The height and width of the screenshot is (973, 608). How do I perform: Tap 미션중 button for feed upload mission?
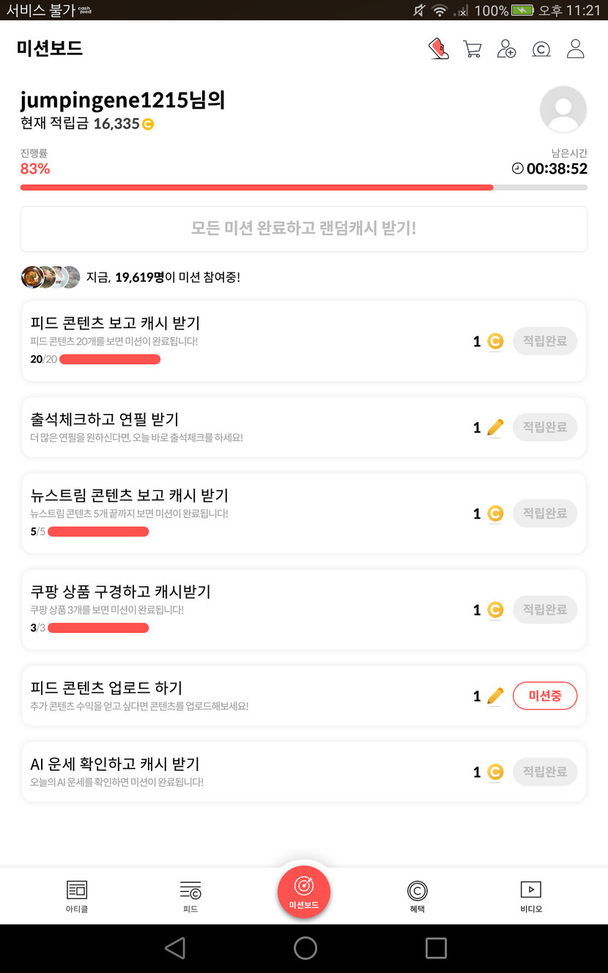(x=545, y=696)
